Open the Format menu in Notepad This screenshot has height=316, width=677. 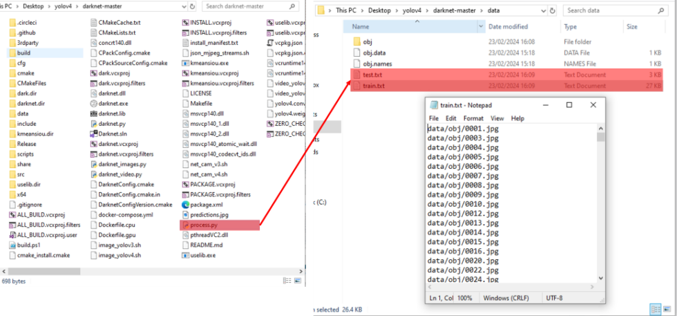(473, 118)
